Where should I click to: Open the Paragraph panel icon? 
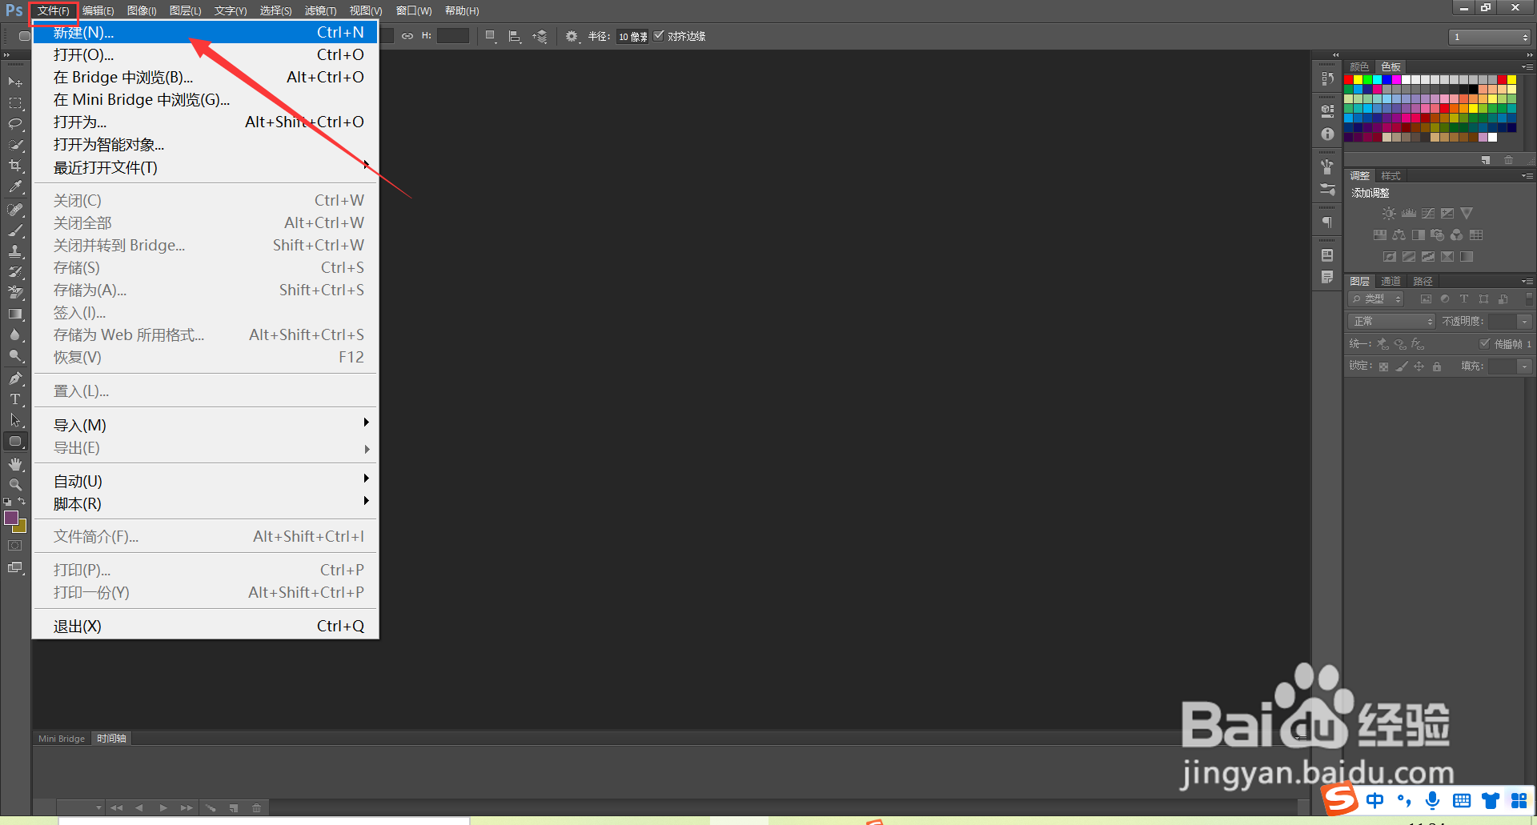(x=1327, y=222)
